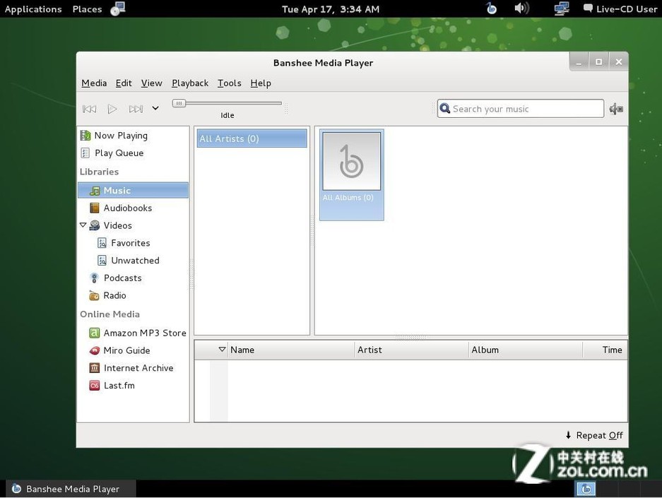Viewport: 662px width, 498px height.
Task: Open column chooser triangle in track list header
Action: click(x=222, y=350)
